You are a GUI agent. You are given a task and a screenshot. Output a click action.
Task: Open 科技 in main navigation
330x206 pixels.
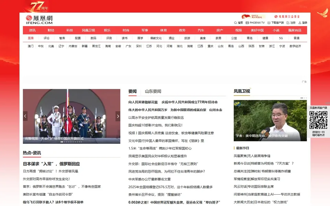click(70, 30)
